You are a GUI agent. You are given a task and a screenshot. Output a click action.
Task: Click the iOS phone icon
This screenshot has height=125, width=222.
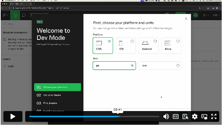(x=121, y=43)
